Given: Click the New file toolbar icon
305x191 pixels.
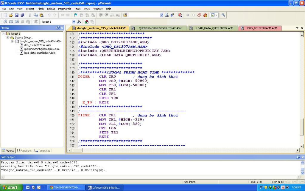Looking at the screenshot, I should [5, 15].
